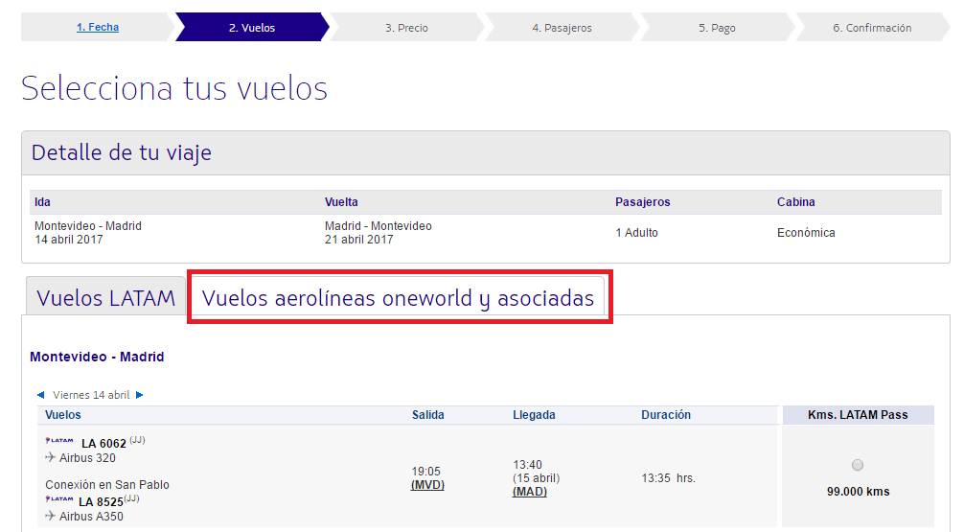The height and width of the screenshot is (532, 964).
Task: Click the 13:35 hrs. duration value
Action: (668, 478)
